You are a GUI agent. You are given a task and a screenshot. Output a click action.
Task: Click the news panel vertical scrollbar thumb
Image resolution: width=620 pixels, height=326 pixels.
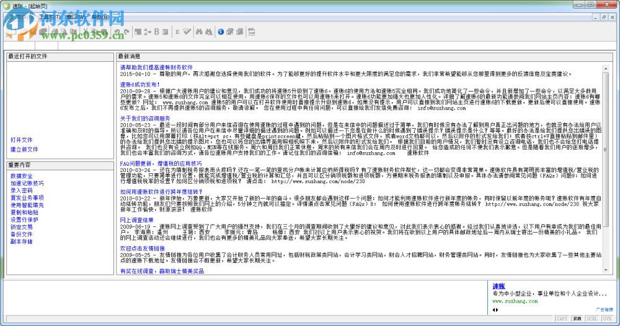point(605,150)
